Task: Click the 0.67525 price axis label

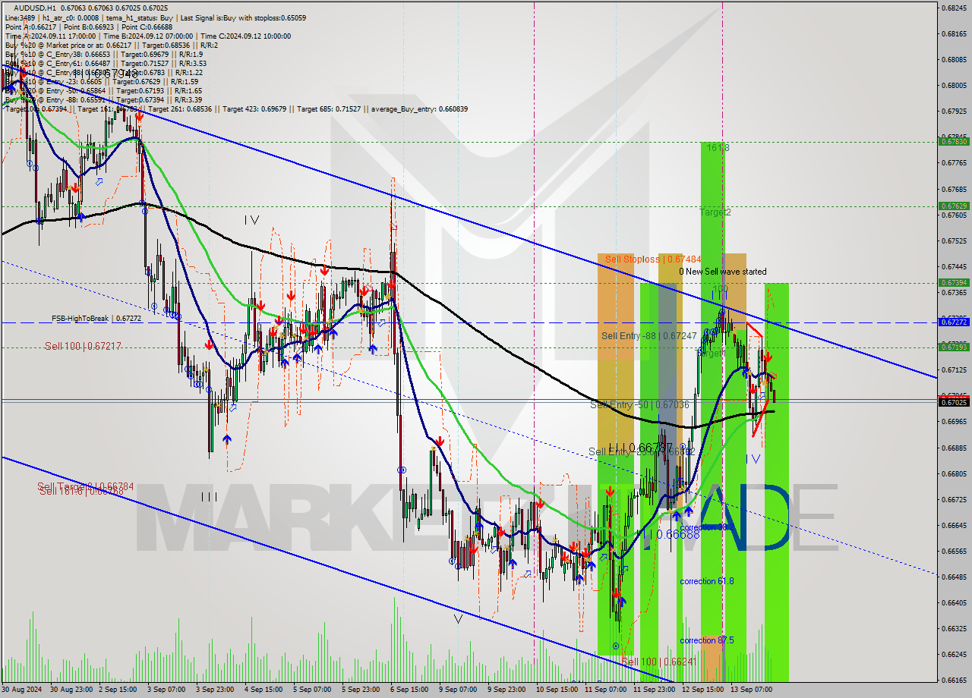Action: pos(954,241)
